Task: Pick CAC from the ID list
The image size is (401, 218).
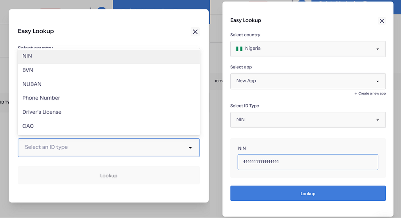Action: (109, 126)
